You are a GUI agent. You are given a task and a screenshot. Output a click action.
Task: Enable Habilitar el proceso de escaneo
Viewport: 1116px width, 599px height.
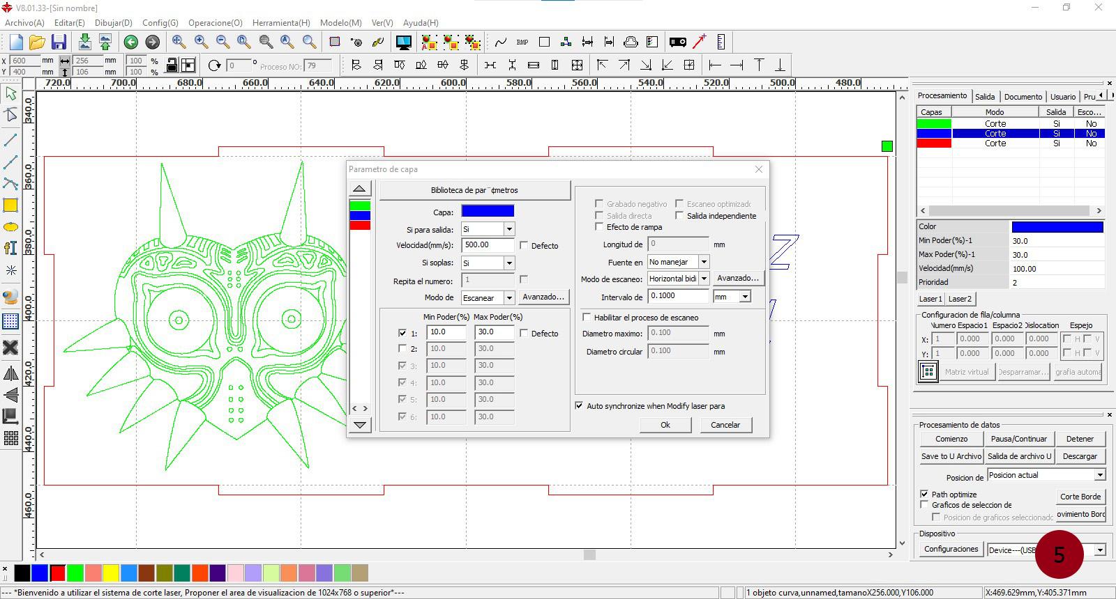pyautogui.click(x=587, y=317)
